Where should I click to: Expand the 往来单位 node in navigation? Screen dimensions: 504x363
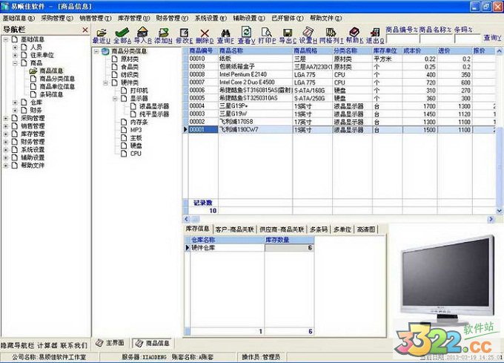point(15,55)
